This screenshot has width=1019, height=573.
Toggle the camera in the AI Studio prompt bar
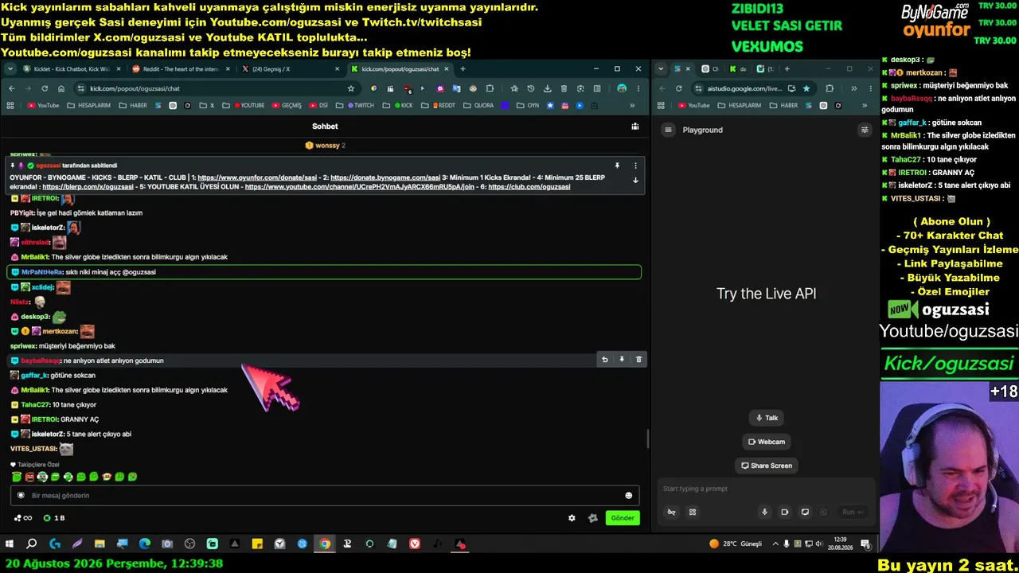click(x=784, y=512)
